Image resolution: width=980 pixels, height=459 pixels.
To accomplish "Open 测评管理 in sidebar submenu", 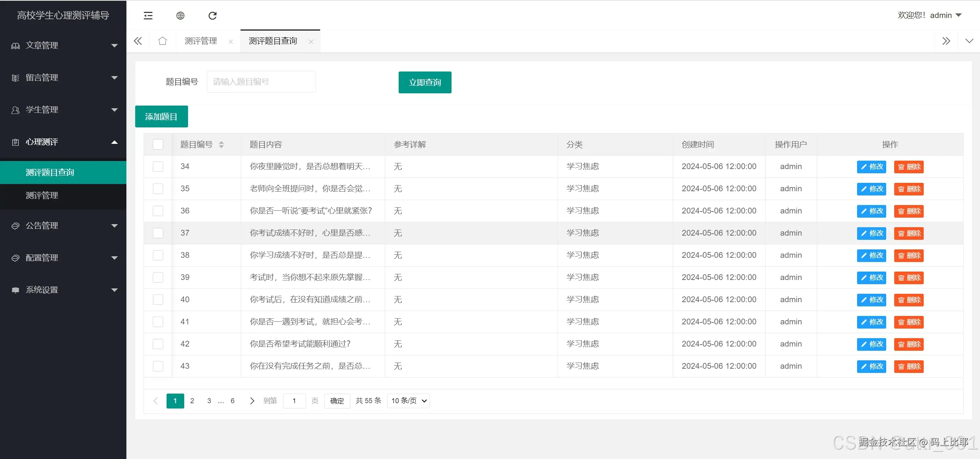I will click(63, 195).
